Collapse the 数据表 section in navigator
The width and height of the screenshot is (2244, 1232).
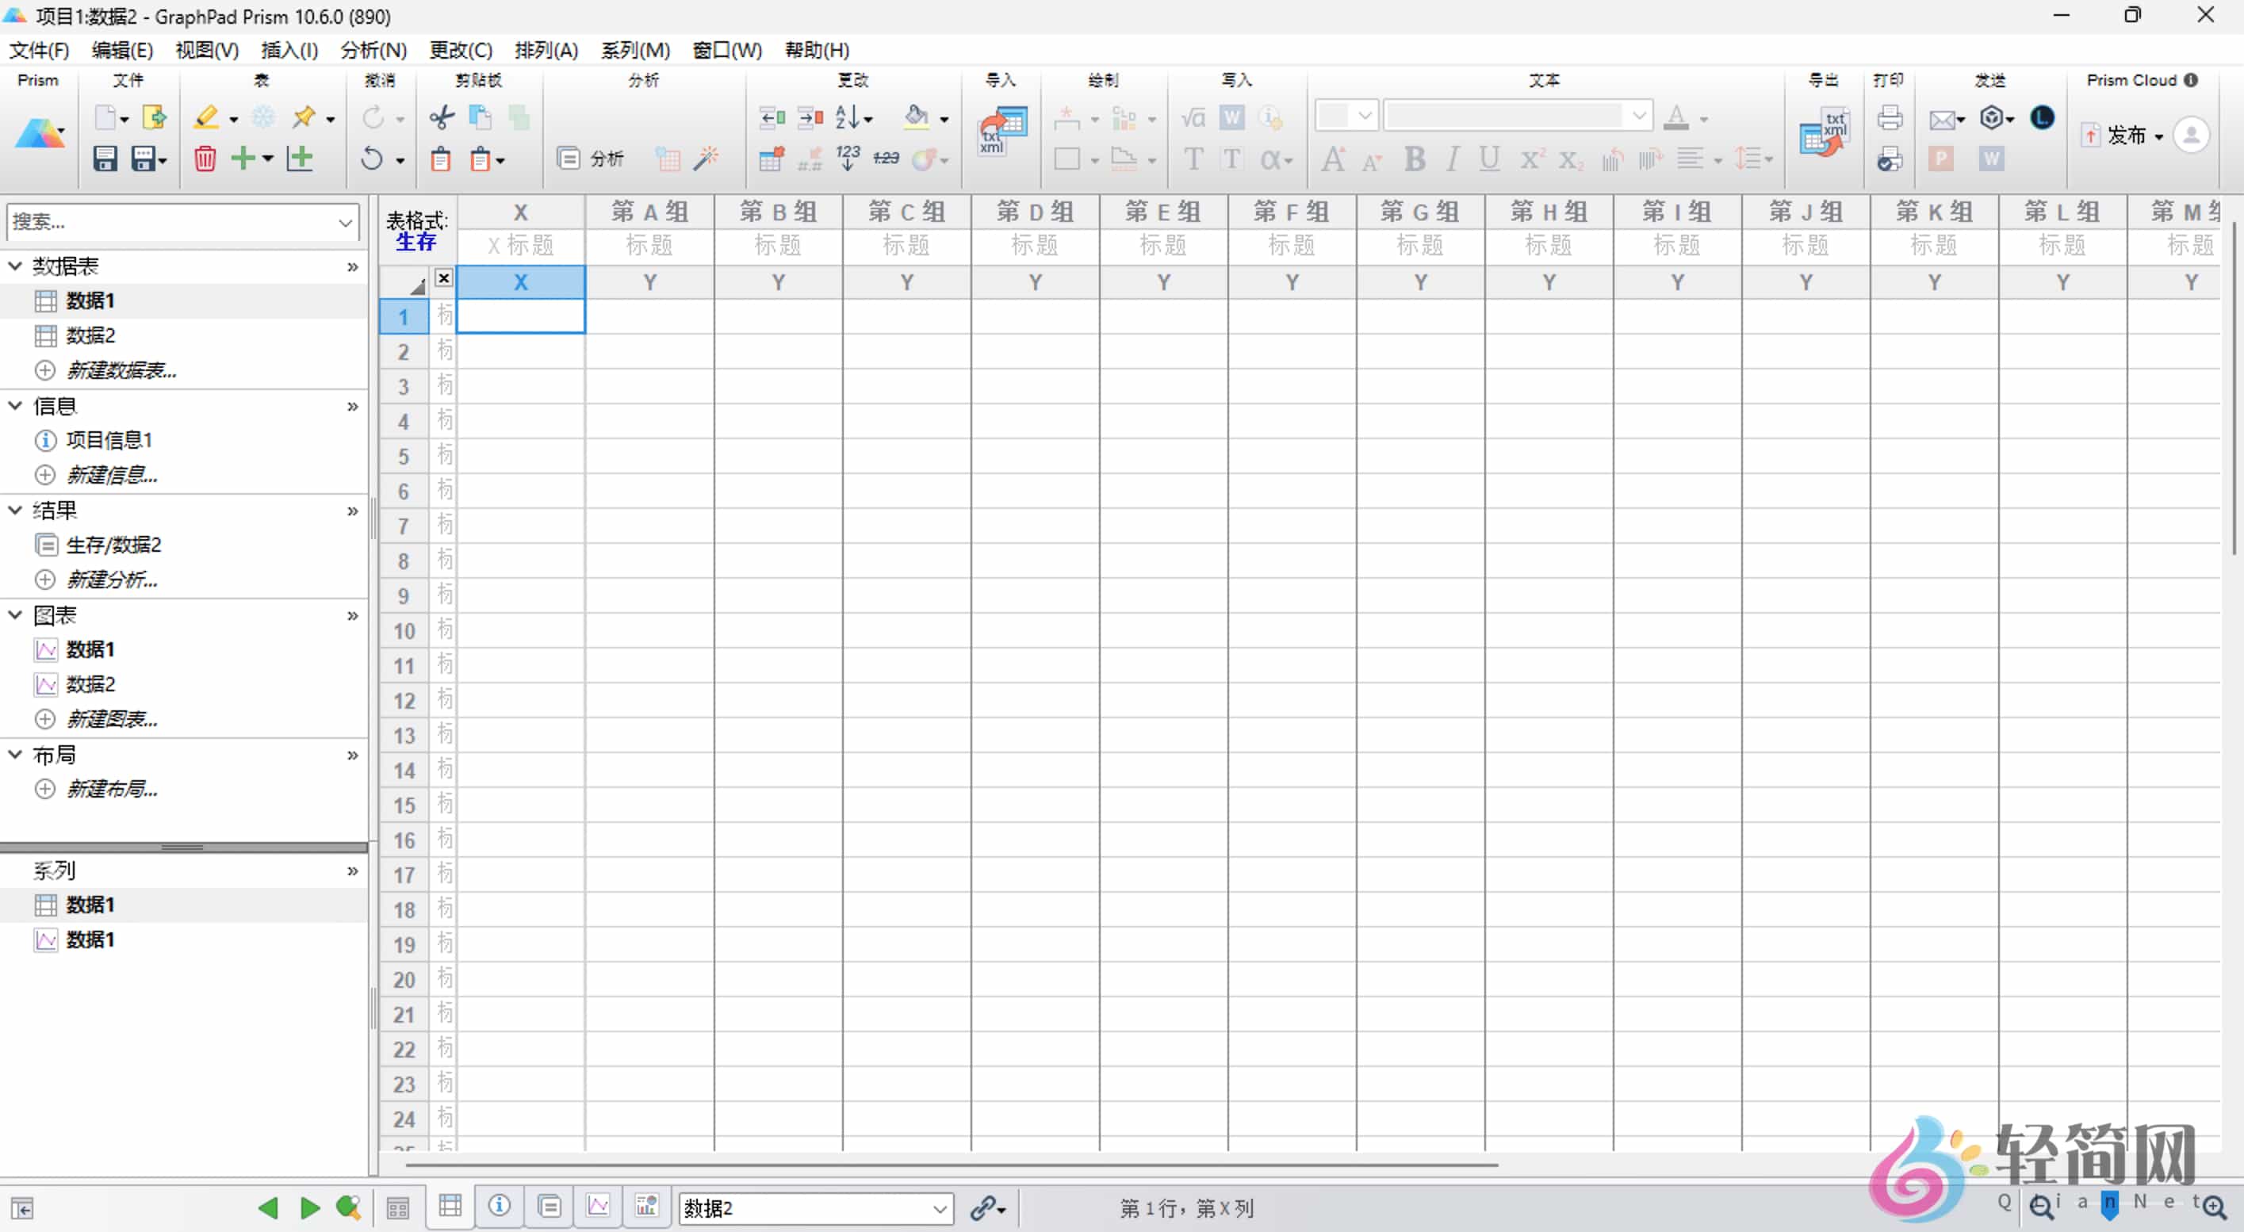[x=16, y=266]
